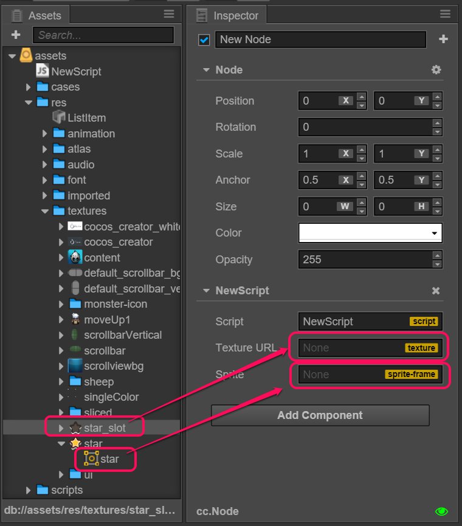Image resolution: width=462 pixels, height=526 pixels.
Task: Click the Node settings gear icon
Action: (x=436, y=70)
